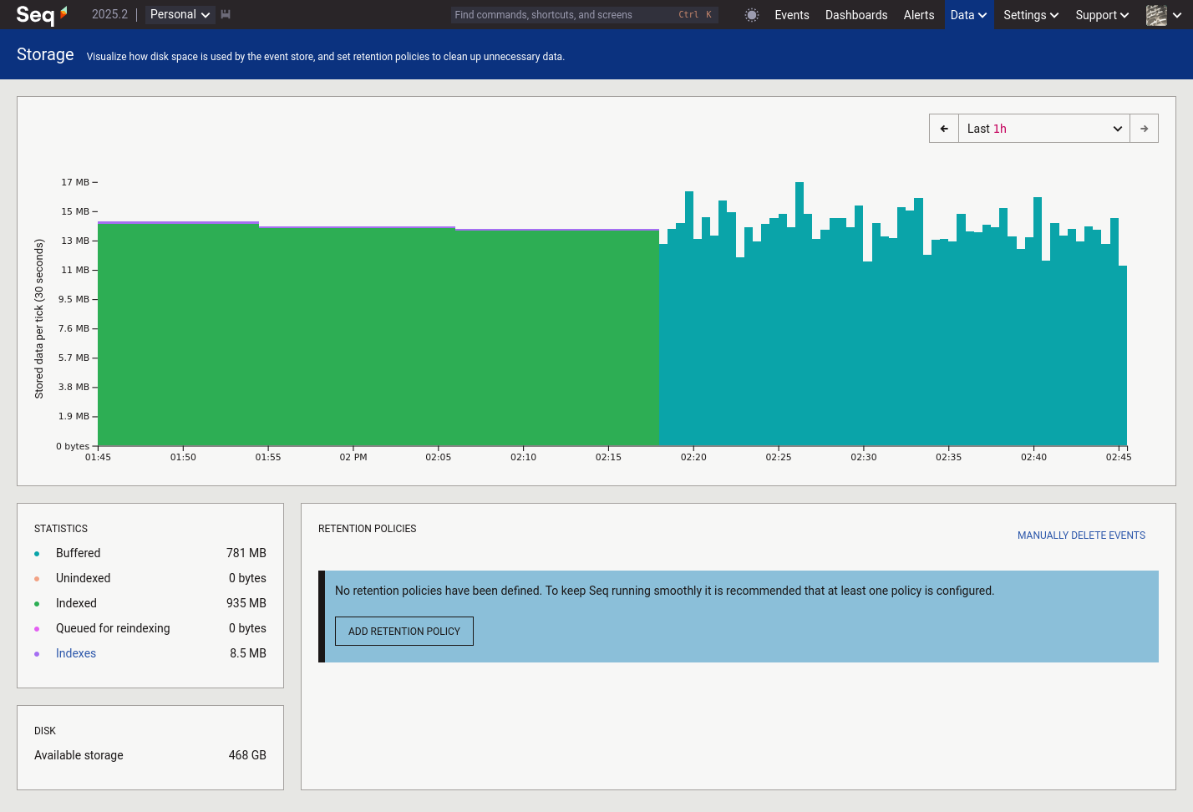Open the Last 1h range dropdown

tap(1043, 129)
